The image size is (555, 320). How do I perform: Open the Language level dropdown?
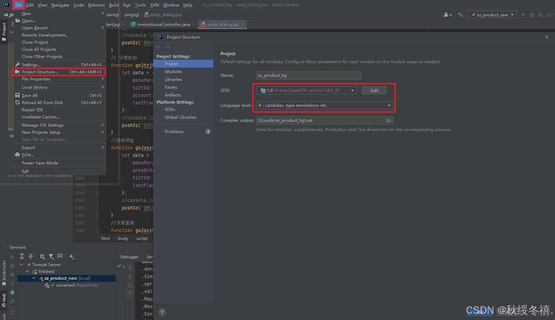pyautogui.click(x=389, y=105)
